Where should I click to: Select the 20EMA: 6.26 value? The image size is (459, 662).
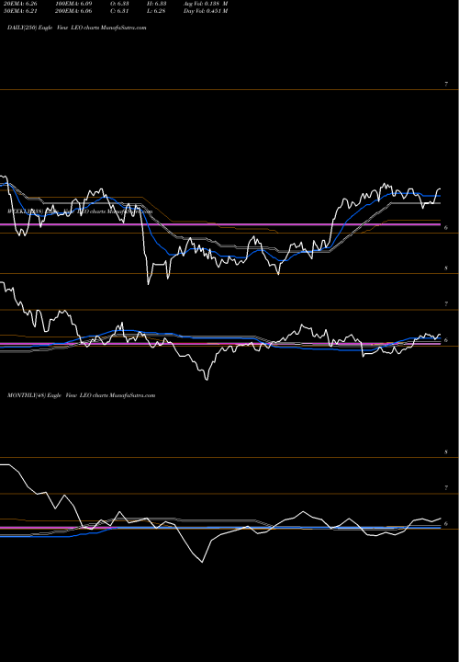[x=21, y=4]
